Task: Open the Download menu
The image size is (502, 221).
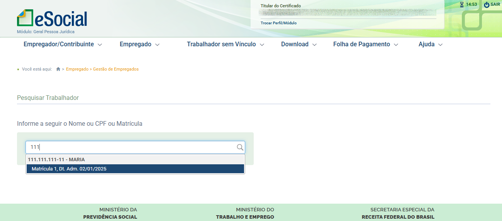Action: coord(298,44)
